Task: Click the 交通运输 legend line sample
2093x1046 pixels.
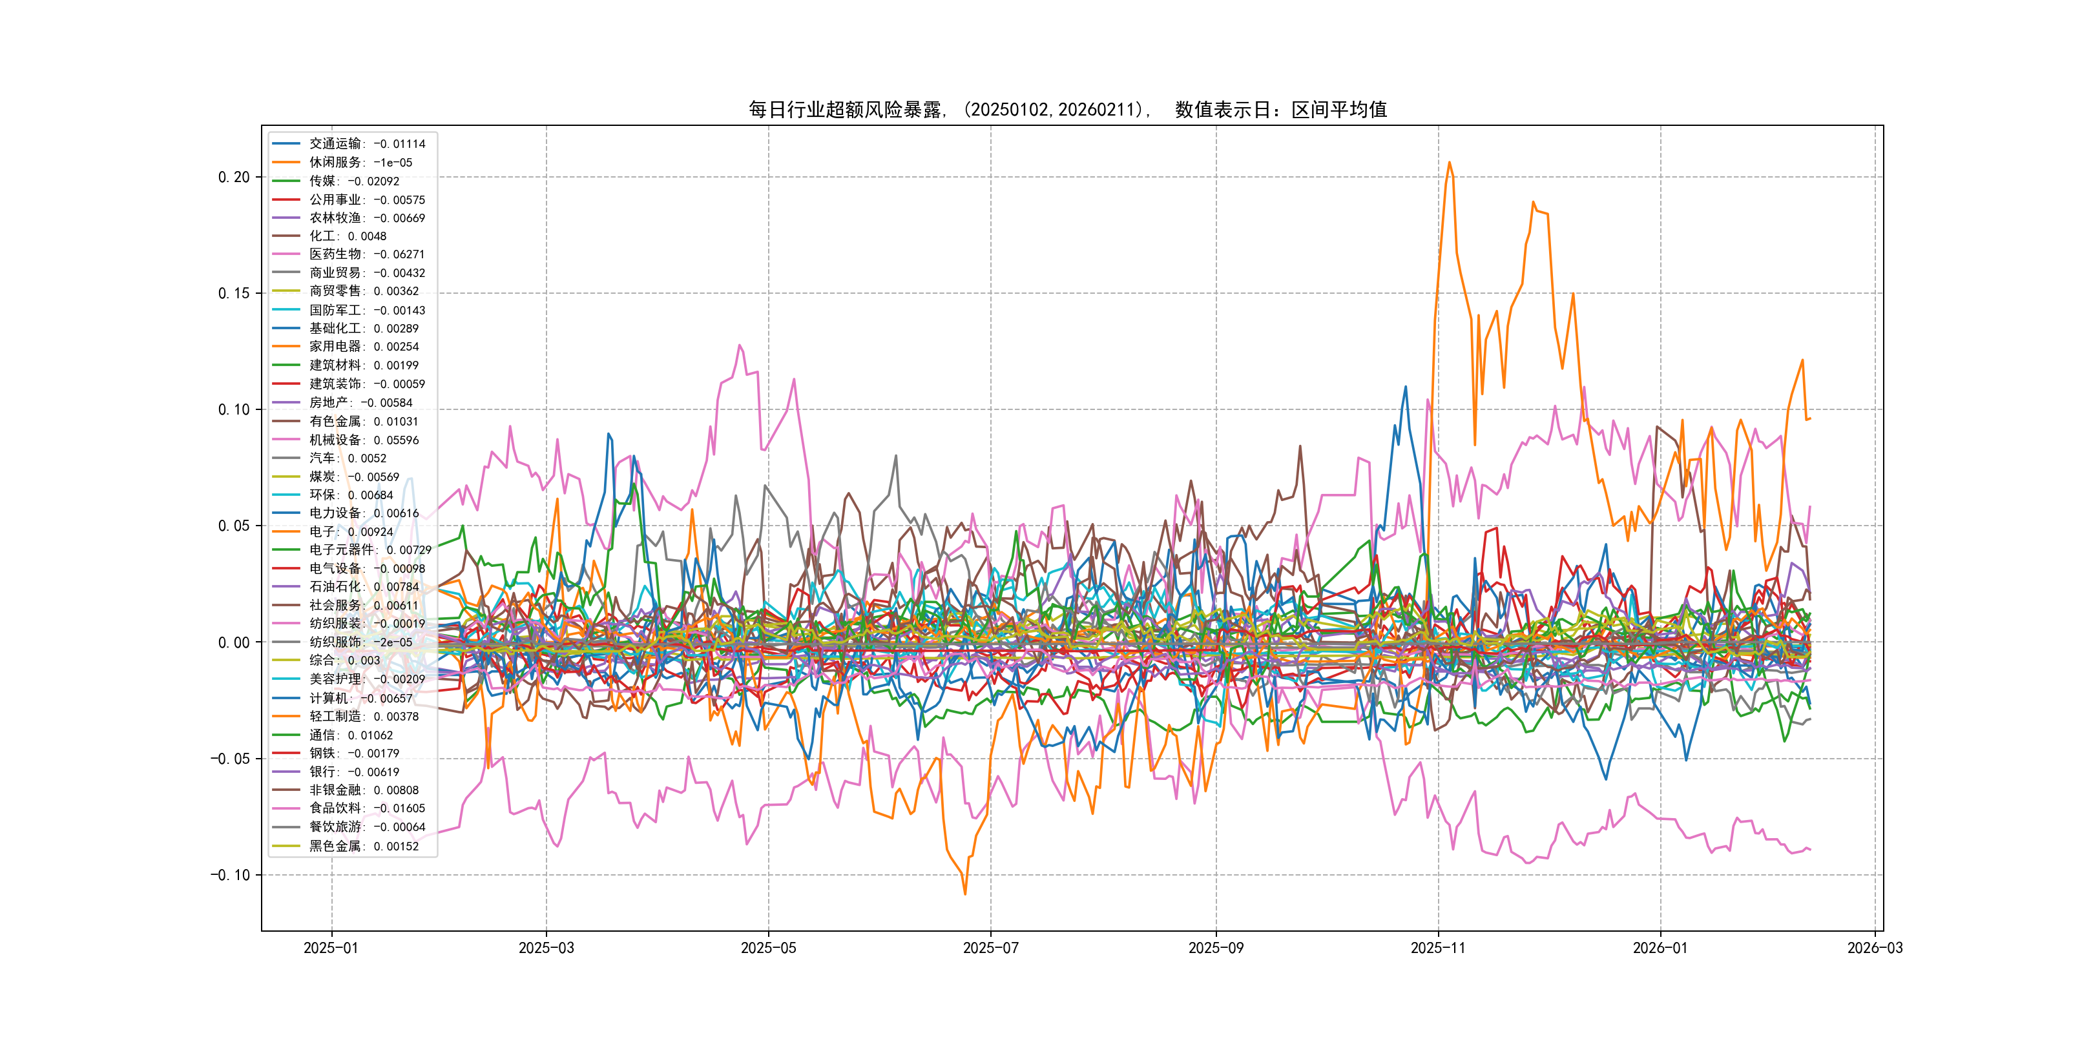Action: 286,144
